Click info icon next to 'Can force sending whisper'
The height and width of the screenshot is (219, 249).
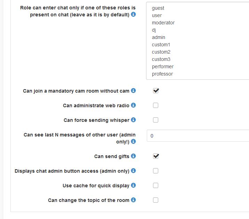(x=134, y=120)
